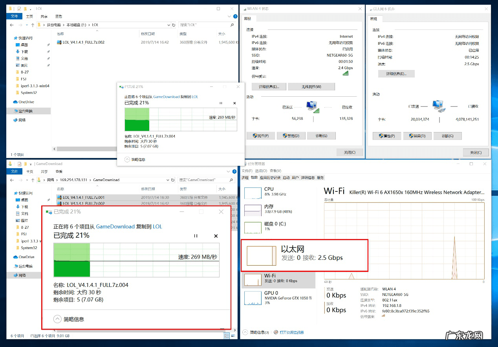Open the 打开资源监视器 link
Viewport: 498px width, 347px height.
tap(291, 332)
